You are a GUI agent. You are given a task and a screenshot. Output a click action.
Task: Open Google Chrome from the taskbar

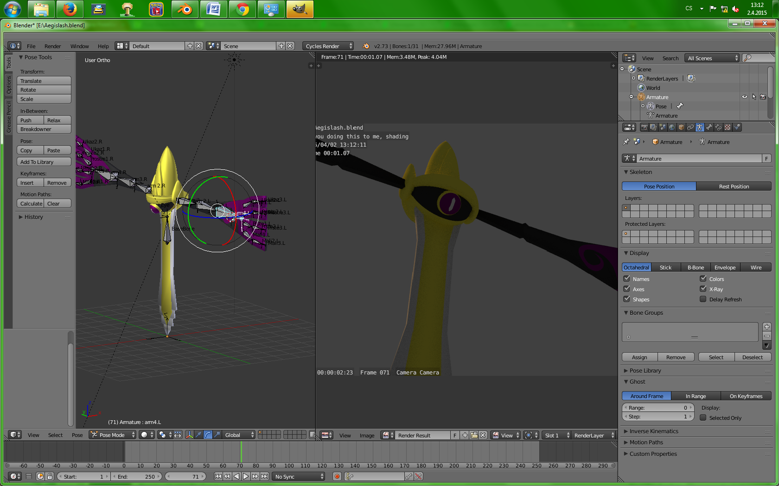pos(242,9)
